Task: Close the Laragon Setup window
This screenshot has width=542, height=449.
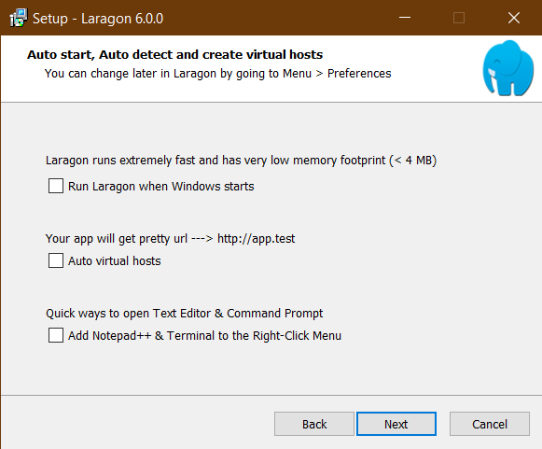Action: click(514, 18)
